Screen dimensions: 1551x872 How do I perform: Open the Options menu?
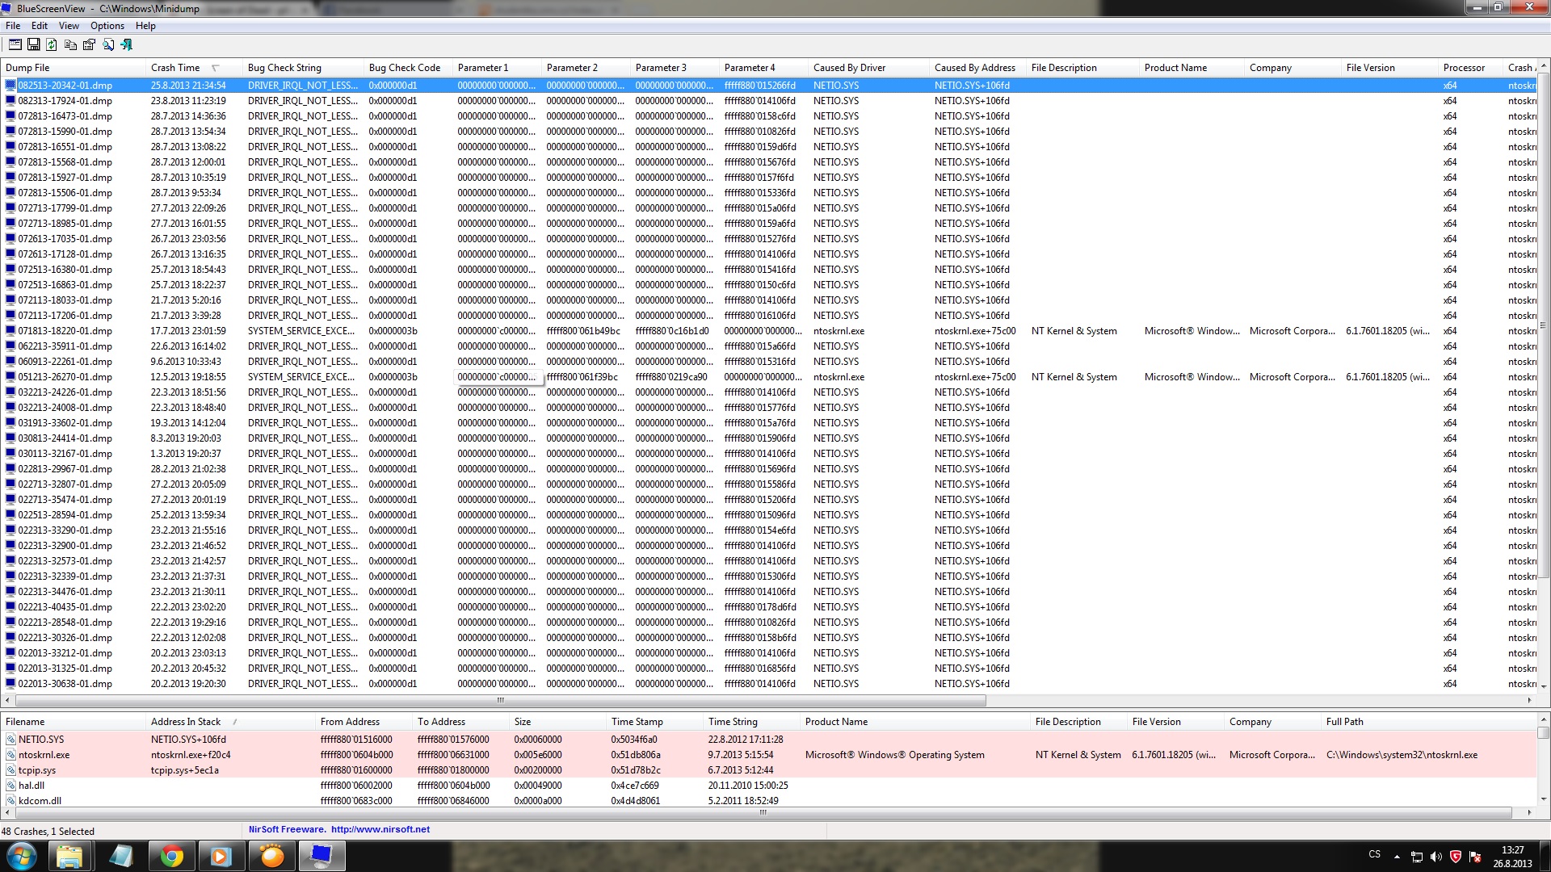[107, 26]
